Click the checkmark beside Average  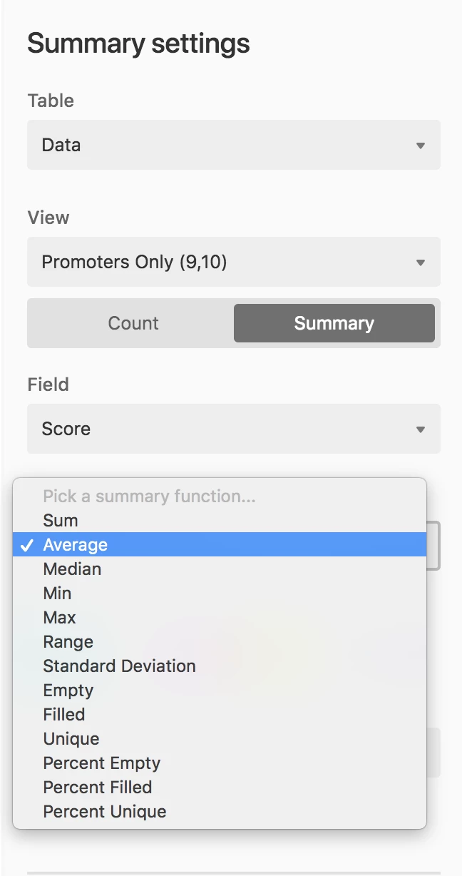pyautogui.click(x=27, y=544)
